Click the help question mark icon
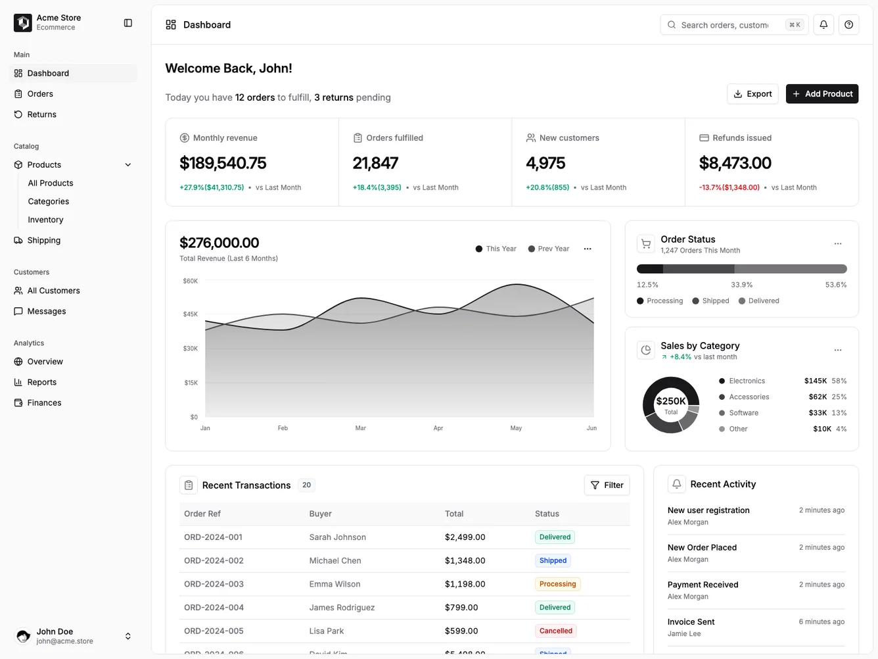Image resolution: width=878 pixels, height=659 pixels. click(848, 24)
